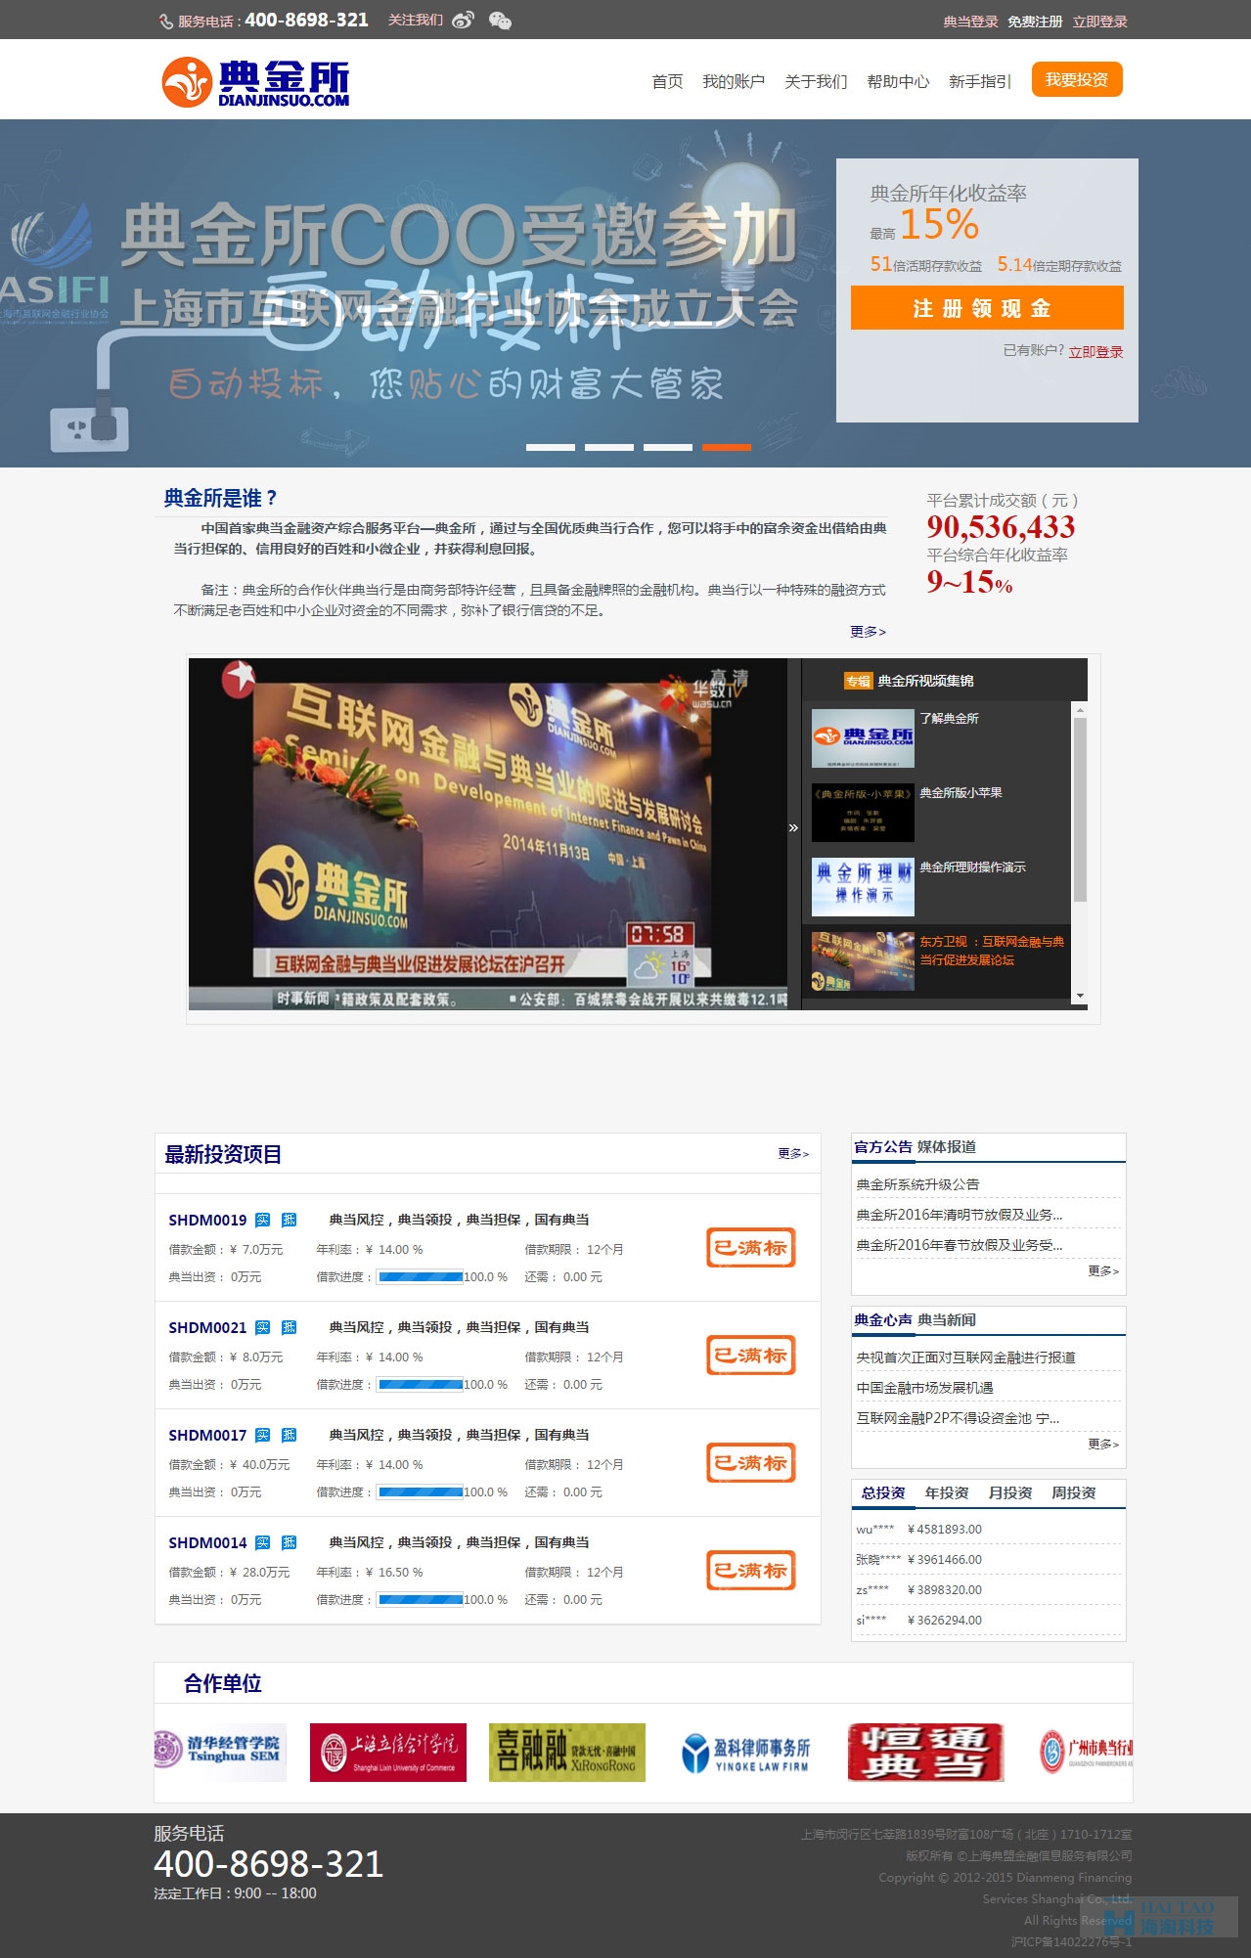Open the SHDM0019 project link
The height and width of the screenshot is (1958, 1251).
tap(207, 1220)
